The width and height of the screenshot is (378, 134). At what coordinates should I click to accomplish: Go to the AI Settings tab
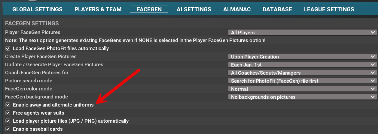click(x=194, y=9)
